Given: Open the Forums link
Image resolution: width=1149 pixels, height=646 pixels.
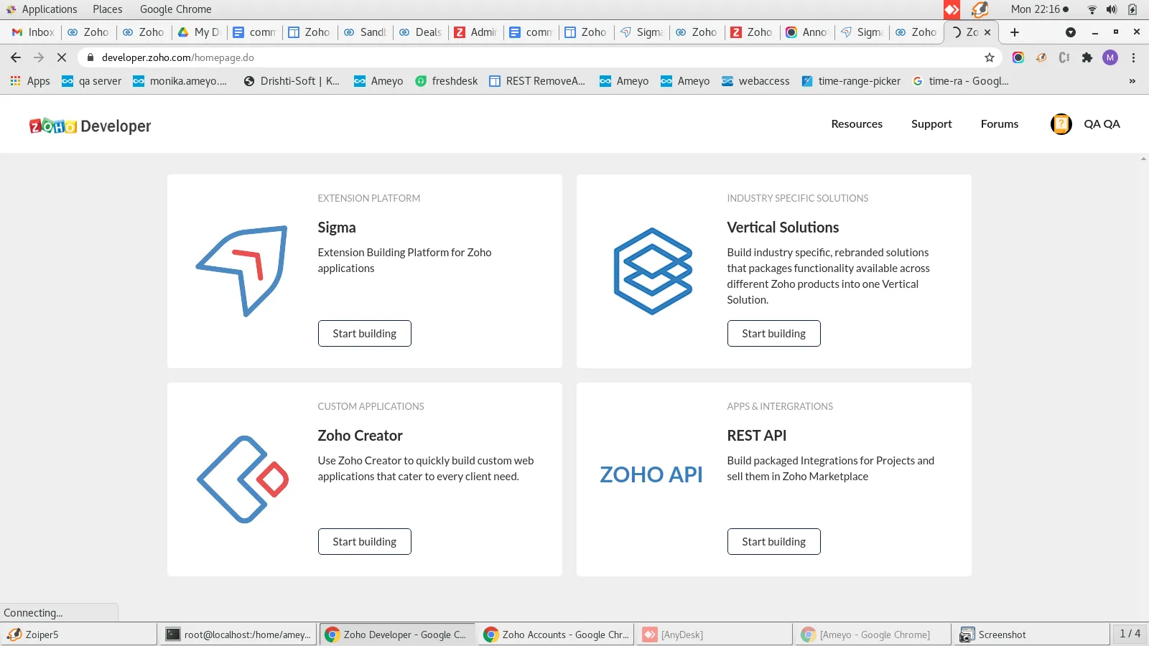Looking at the screenshot, I should (1000, 124).
